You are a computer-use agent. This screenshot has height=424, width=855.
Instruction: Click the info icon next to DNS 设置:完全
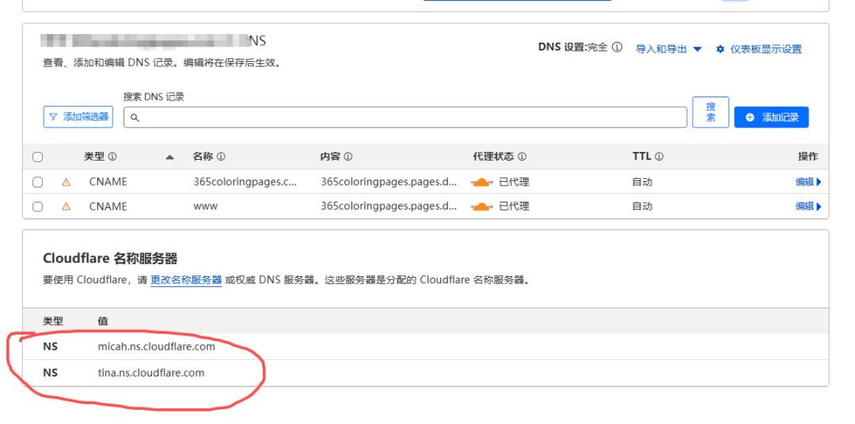(x=617, y=47)
